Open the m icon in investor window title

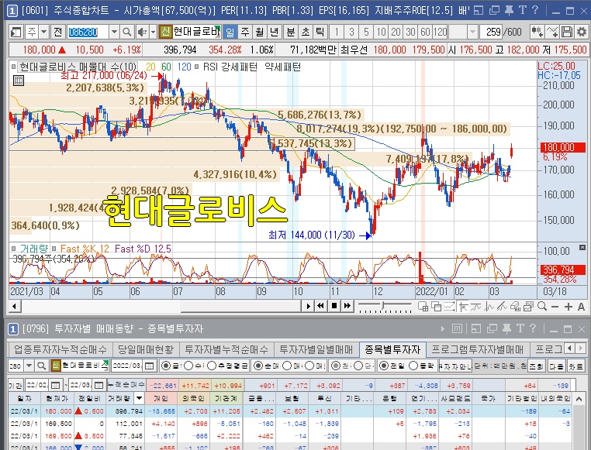point(457,329)
